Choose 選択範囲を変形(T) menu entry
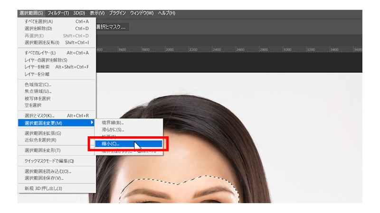 tap(57, 151)
